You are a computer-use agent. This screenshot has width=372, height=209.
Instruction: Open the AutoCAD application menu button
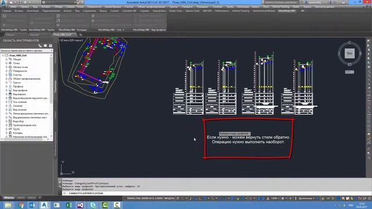[x=3, y=4]
